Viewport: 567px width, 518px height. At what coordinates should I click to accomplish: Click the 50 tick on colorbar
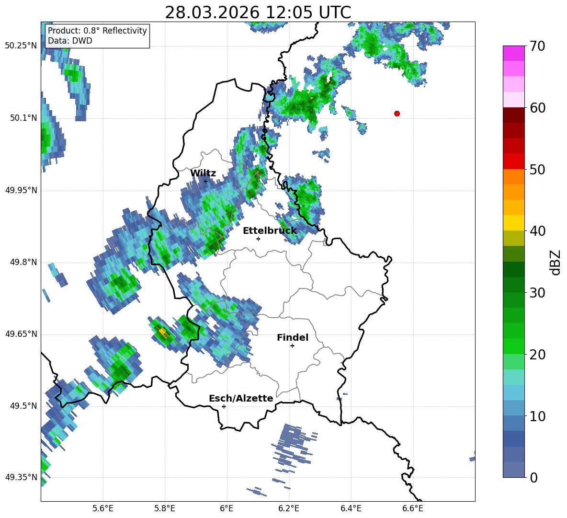(x=537, y=169)
